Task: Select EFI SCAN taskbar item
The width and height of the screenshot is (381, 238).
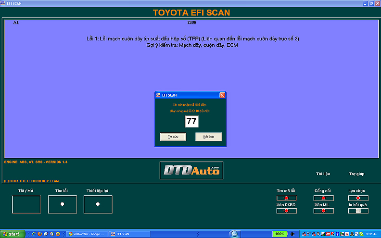Action: [x=129, y=234]
